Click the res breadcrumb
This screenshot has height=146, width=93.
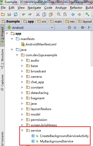[70, 22]
